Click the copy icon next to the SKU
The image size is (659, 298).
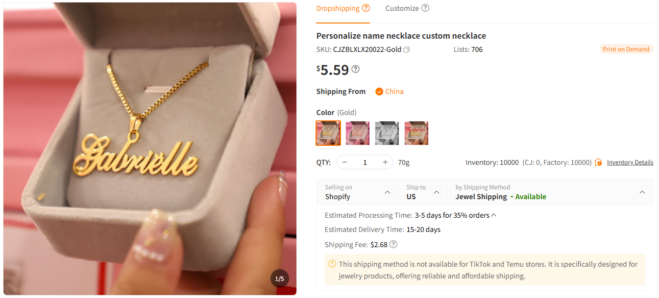407,49
